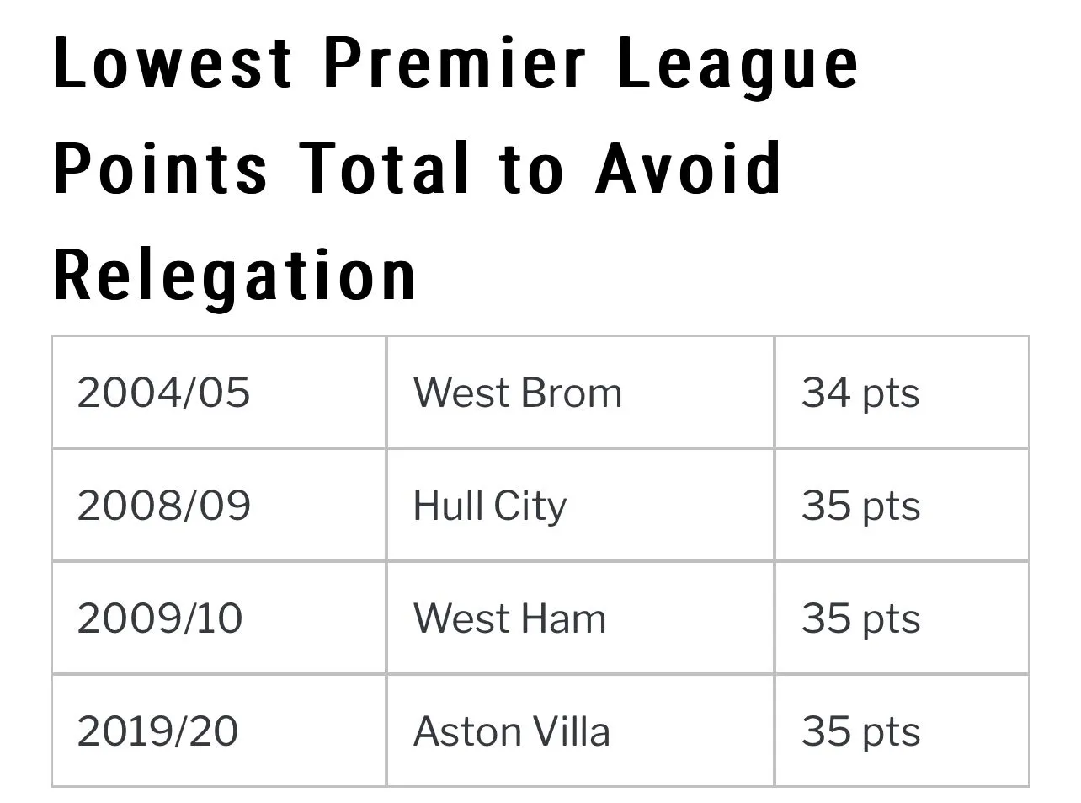Click the word Points in the heading

pyautogui.click(x=161, y=169)
